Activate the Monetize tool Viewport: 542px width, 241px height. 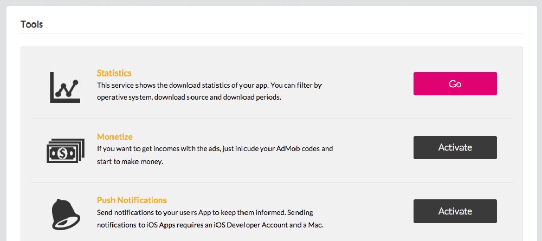(x=455, y=147)
